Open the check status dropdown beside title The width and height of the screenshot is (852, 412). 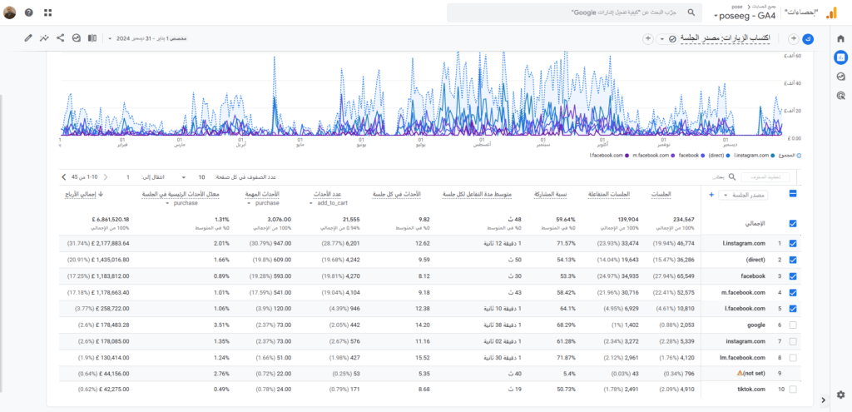click(x=666, y=38)
